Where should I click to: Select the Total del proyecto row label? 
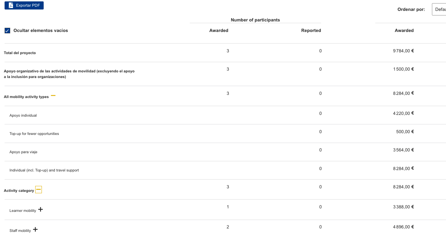[20, 53]
